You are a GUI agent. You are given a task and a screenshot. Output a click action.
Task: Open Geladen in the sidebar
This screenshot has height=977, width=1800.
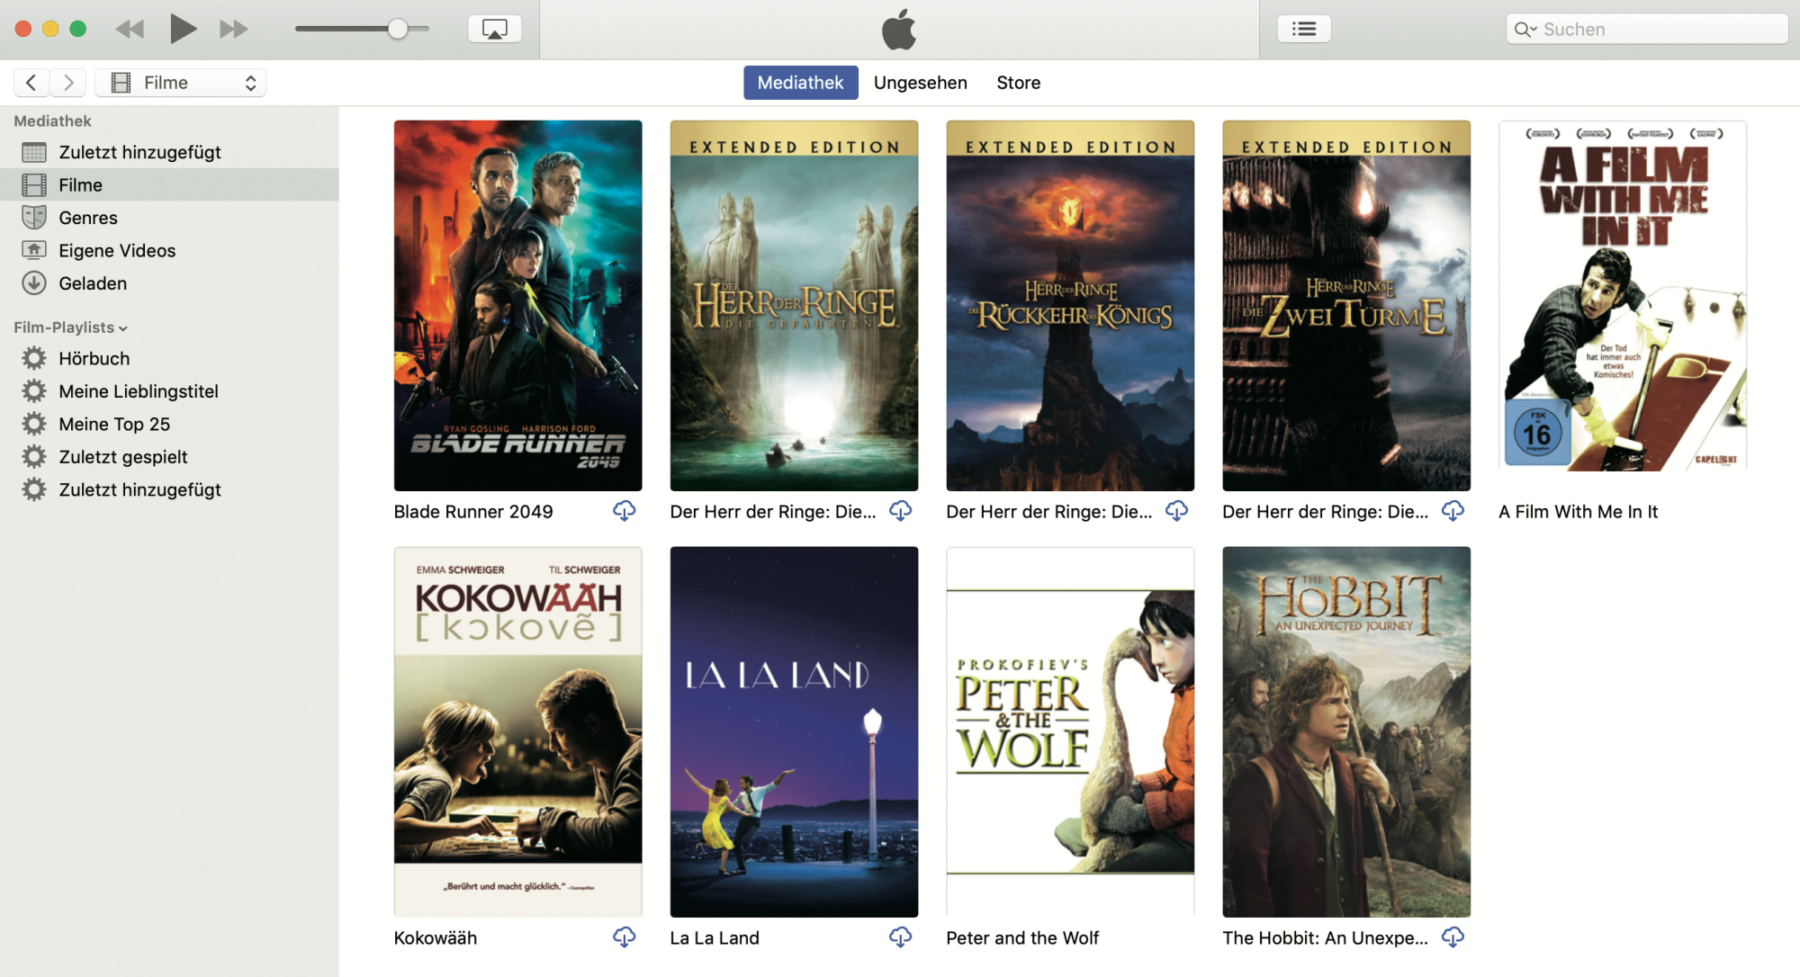(x=92, y=283)
